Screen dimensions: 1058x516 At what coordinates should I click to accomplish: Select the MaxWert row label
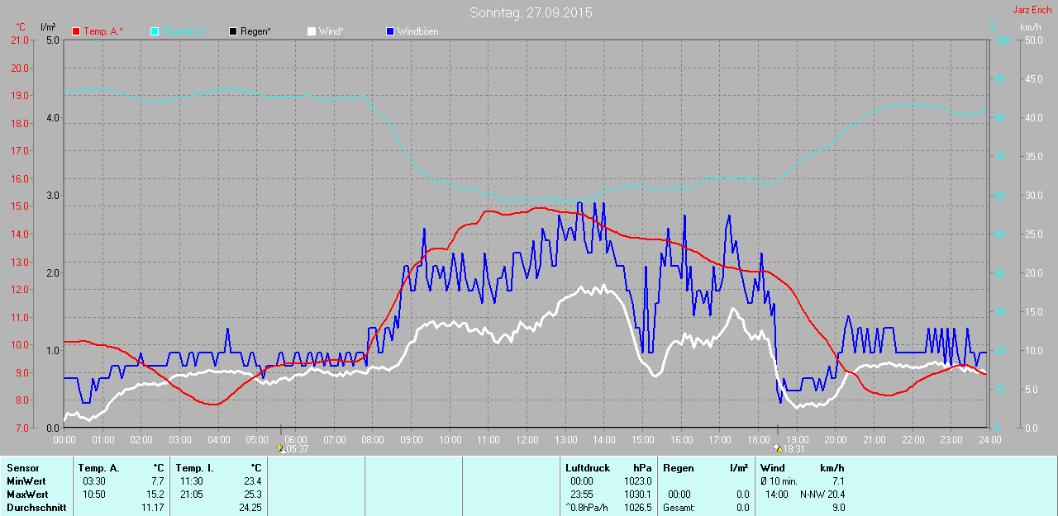(x=26, y=494)
